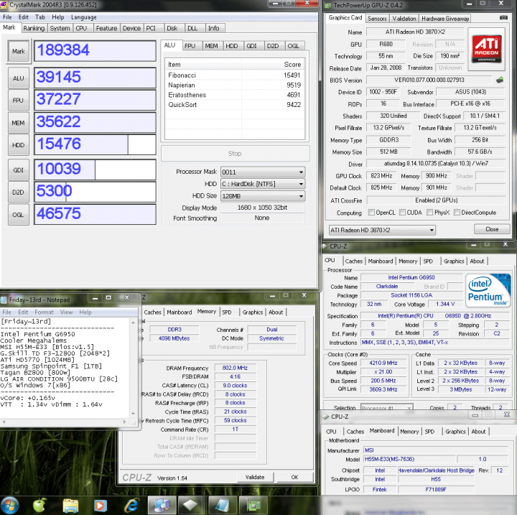Viewport: 517px width, 515px height.
Task: Open the View menu in Notepad
Action: [x=66, y=312]
